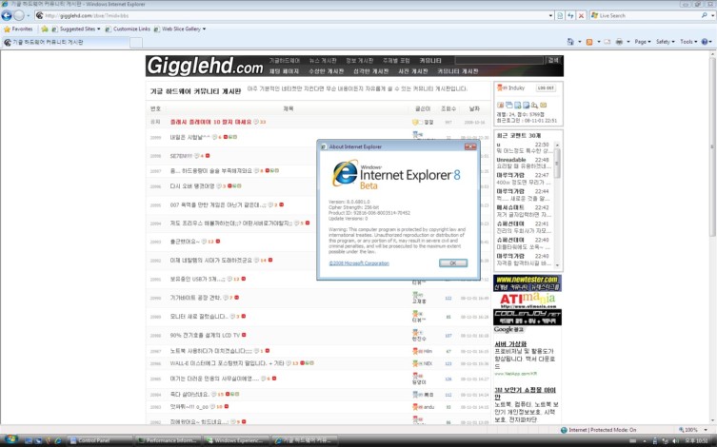This screenshot has width=717, height=447.
Task: Click the orange RSS feeds icon
Action: [589, 42]
